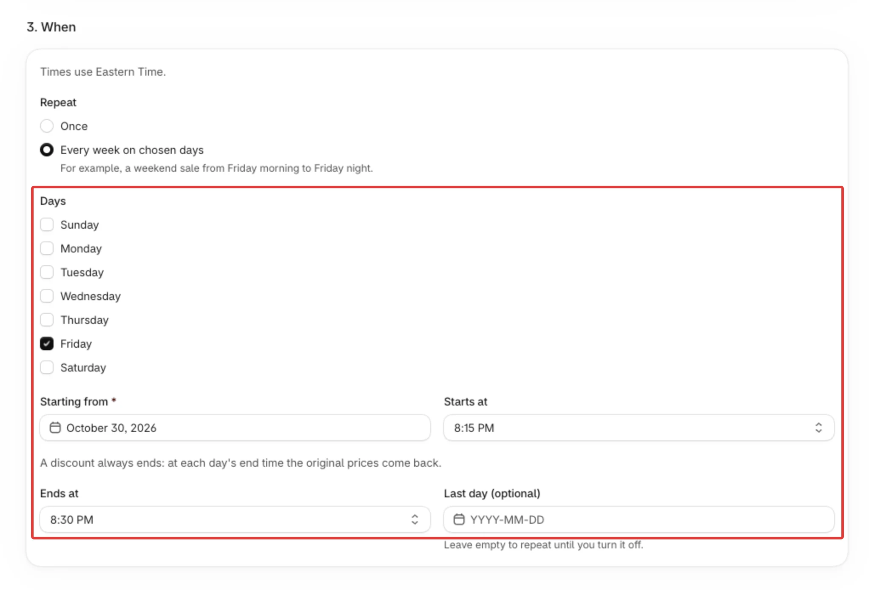Screen dimensions: 869x590
Task: Click the 'Times use Eastern Time.' note
Action: click(103, 72)
